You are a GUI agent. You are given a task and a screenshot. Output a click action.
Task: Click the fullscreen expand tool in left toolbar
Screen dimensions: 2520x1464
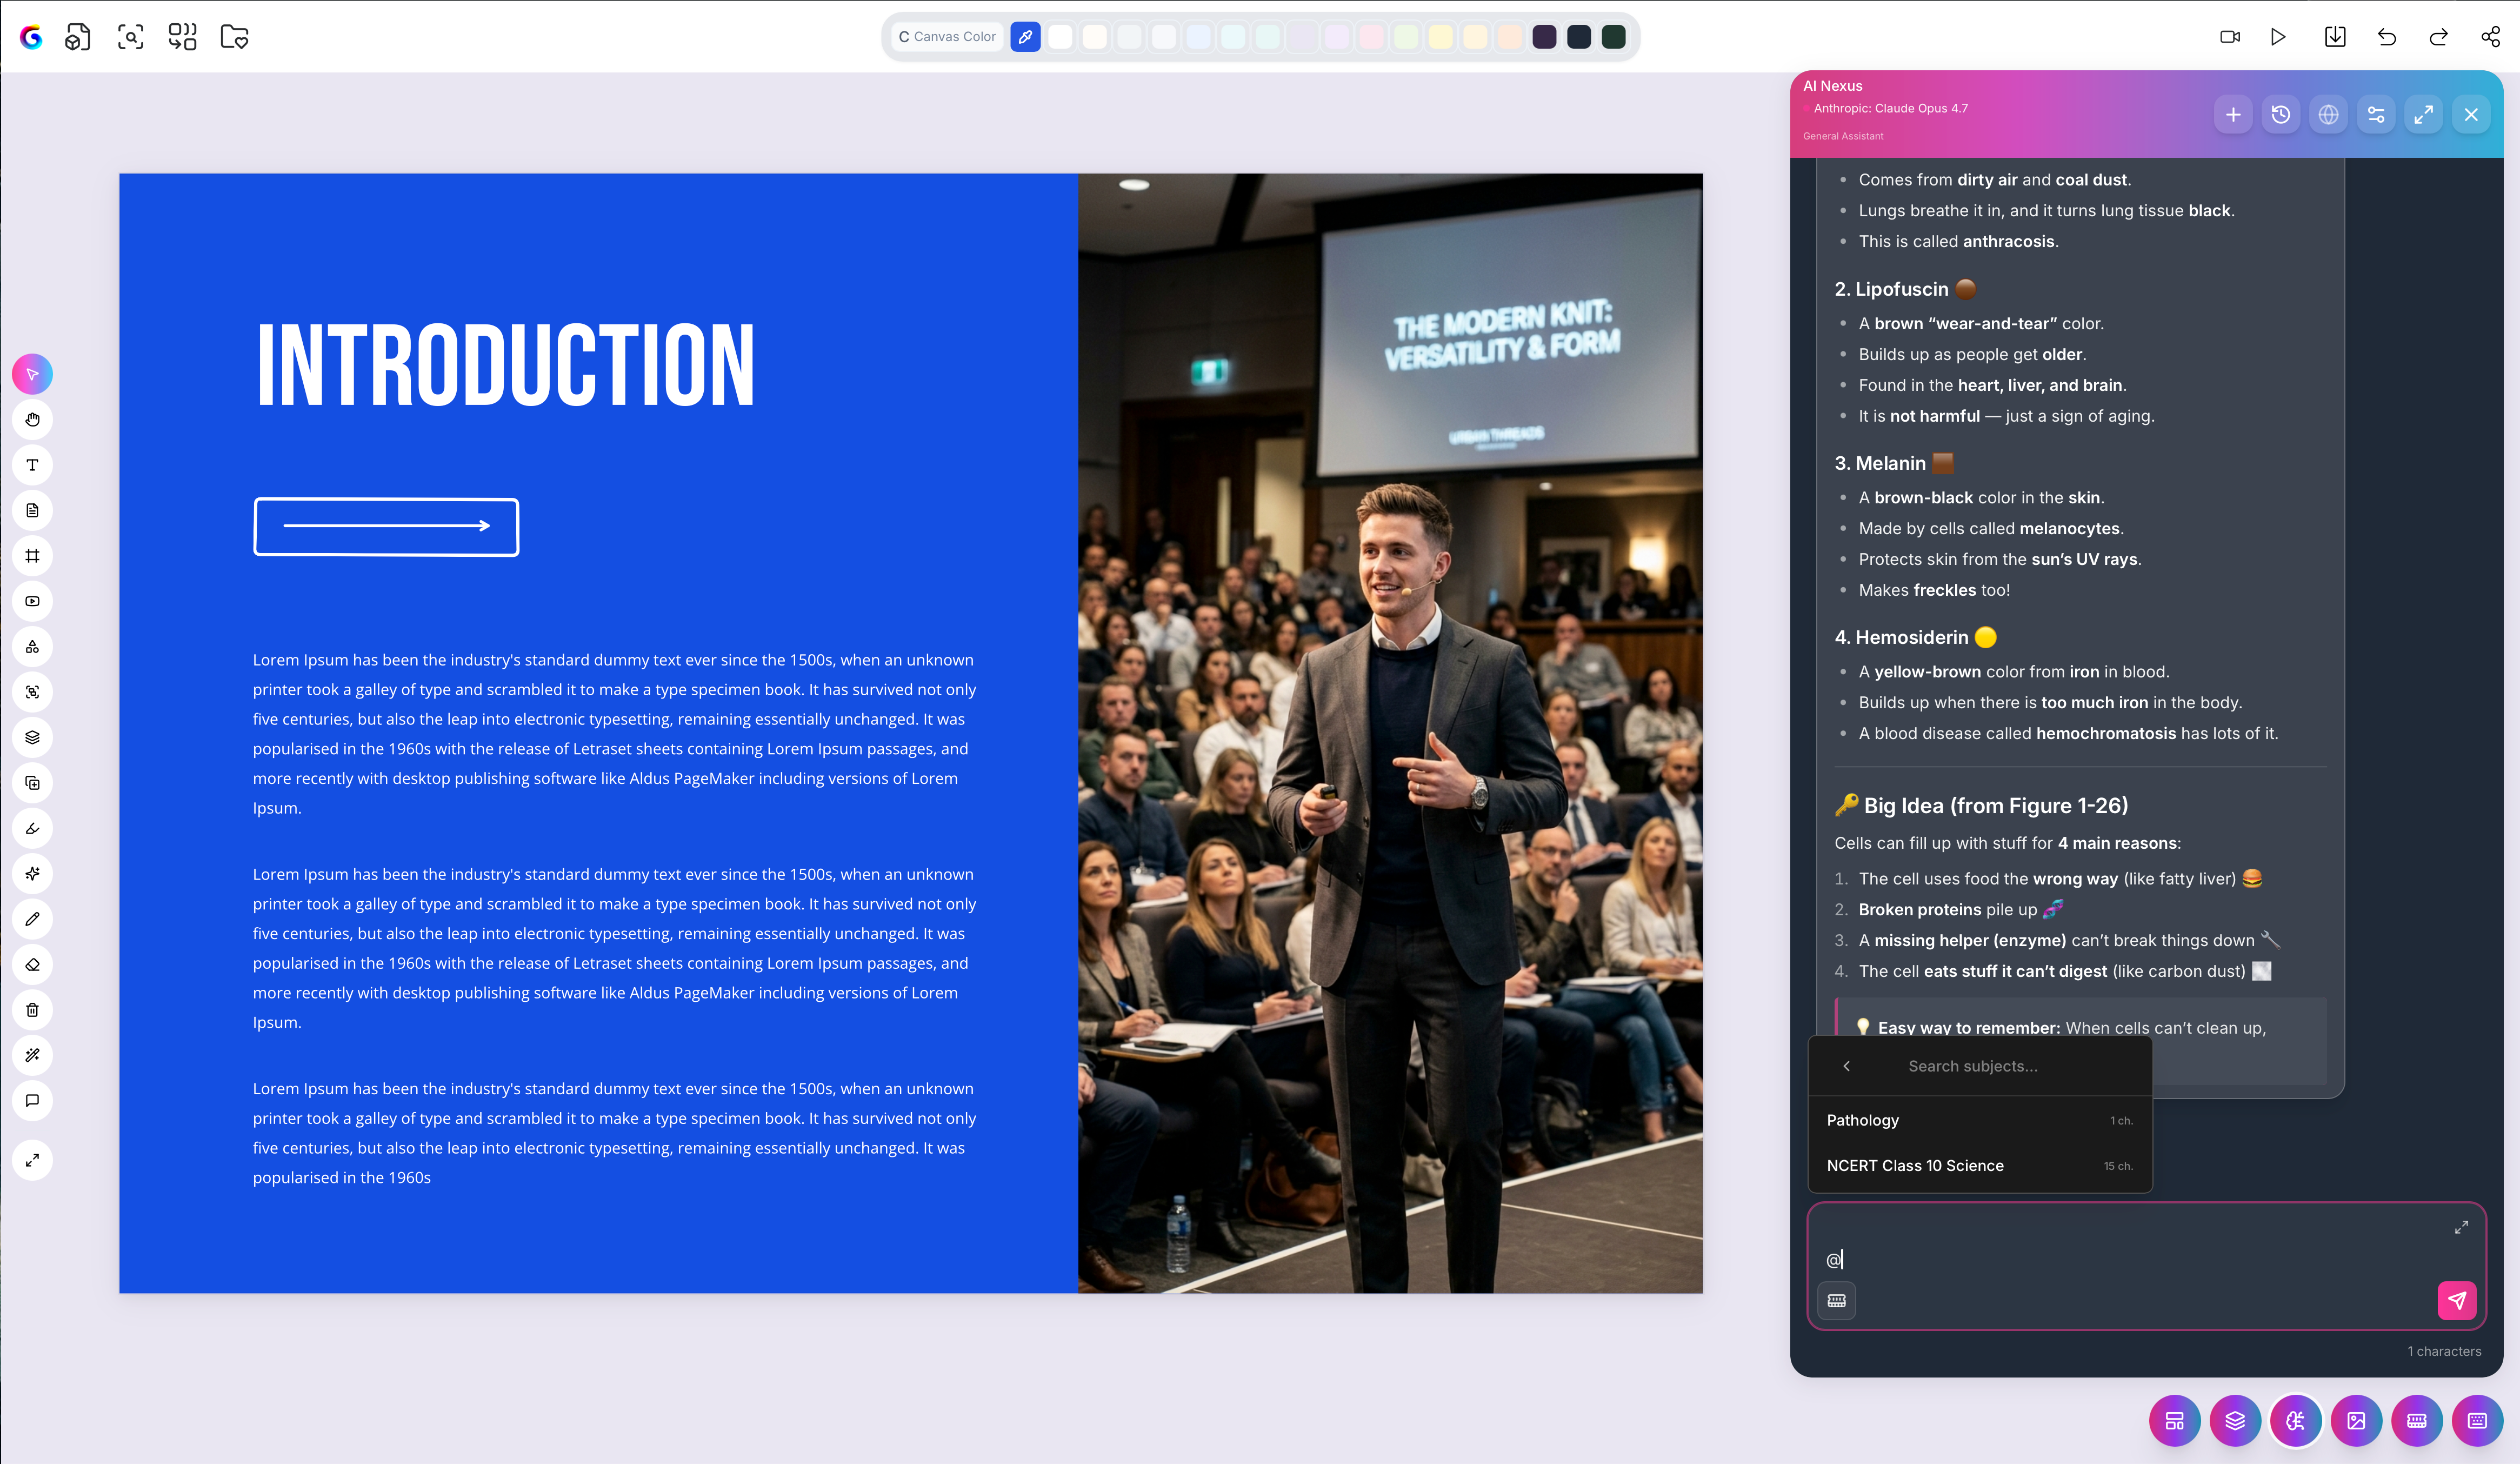[x=32, y=1160]
